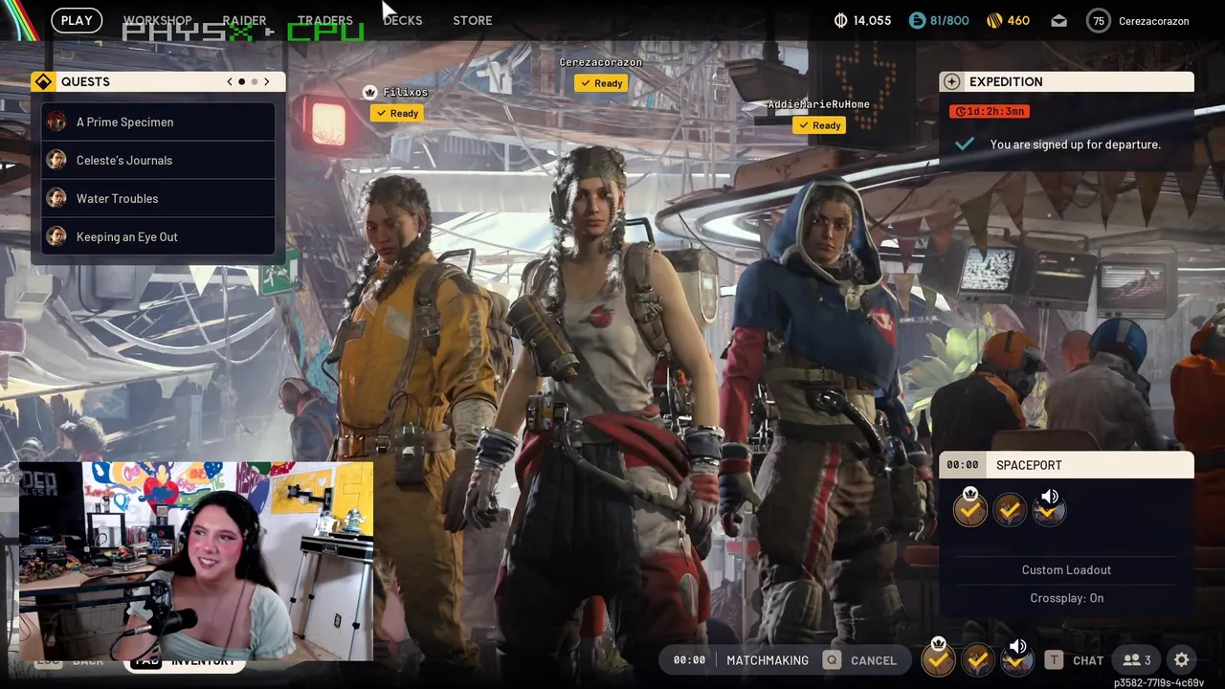The image size is (1225, 689).
Task: Click the blue checkmark in Expedition panel
Action: click(x=964, y=144)
